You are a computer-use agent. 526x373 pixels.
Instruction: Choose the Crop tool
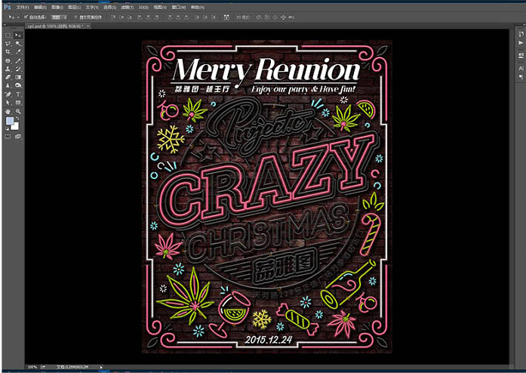coord(8,52)
